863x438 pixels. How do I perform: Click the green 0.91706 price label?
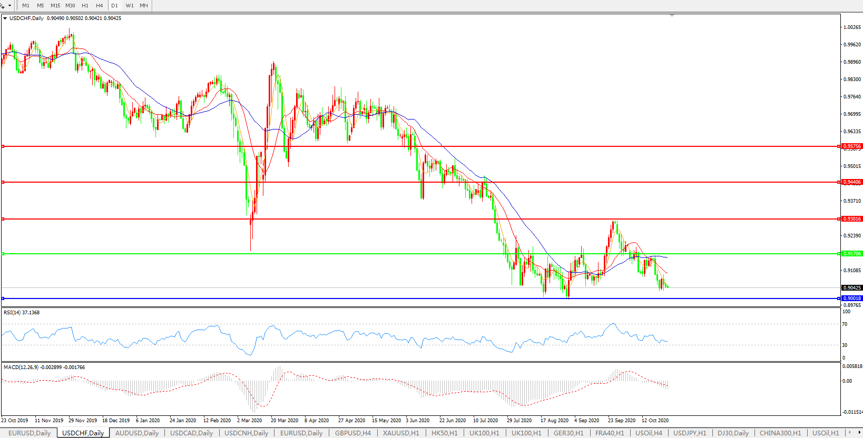point(852,254)
